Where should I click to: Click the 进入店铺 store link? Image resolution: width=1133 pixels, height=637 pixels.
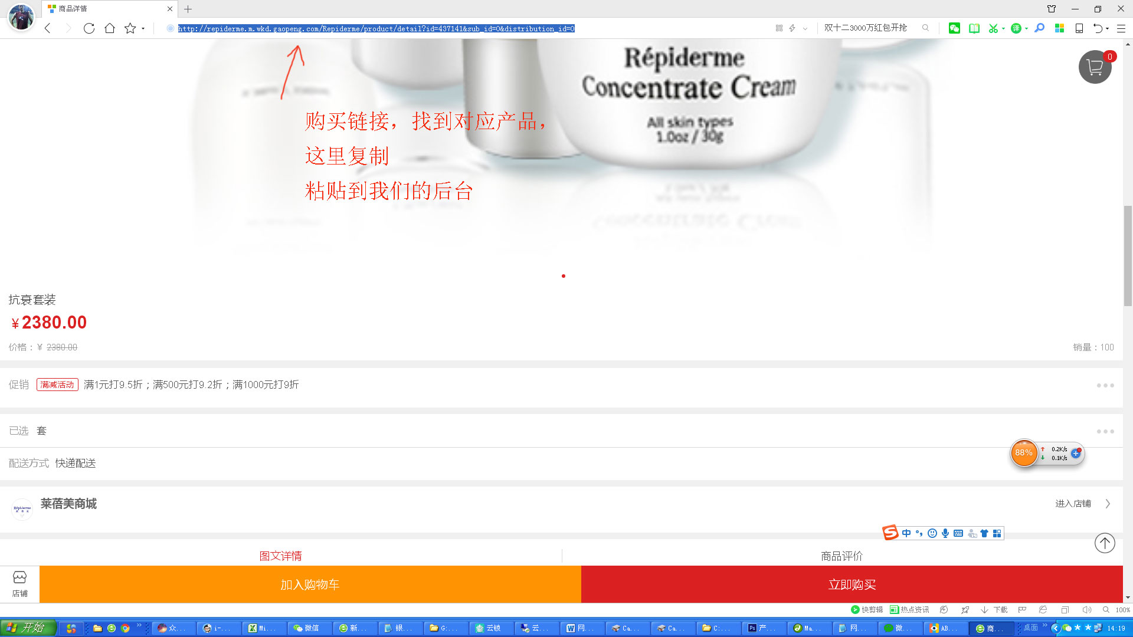click(1073, 503)
